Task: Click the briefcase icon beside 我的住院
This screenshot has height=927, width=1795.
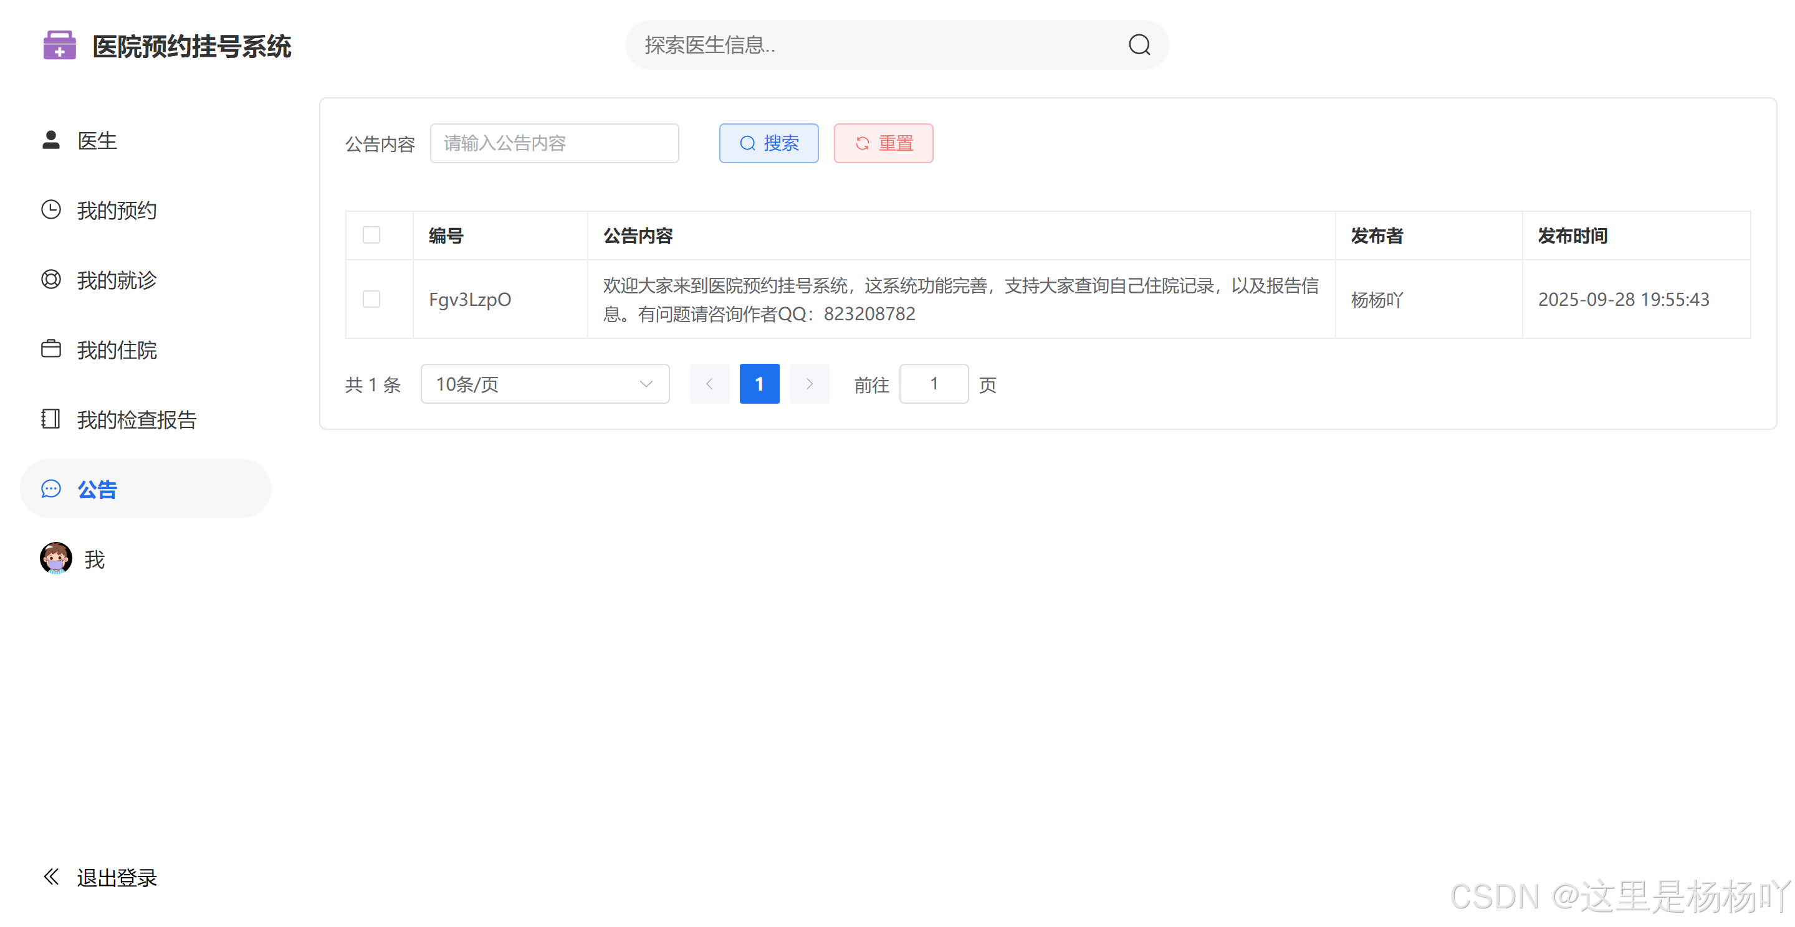Action: (x=51, y=349)
